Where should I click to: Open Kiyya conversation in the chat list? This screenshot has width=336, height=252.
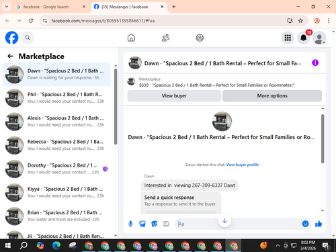[56, 192]
